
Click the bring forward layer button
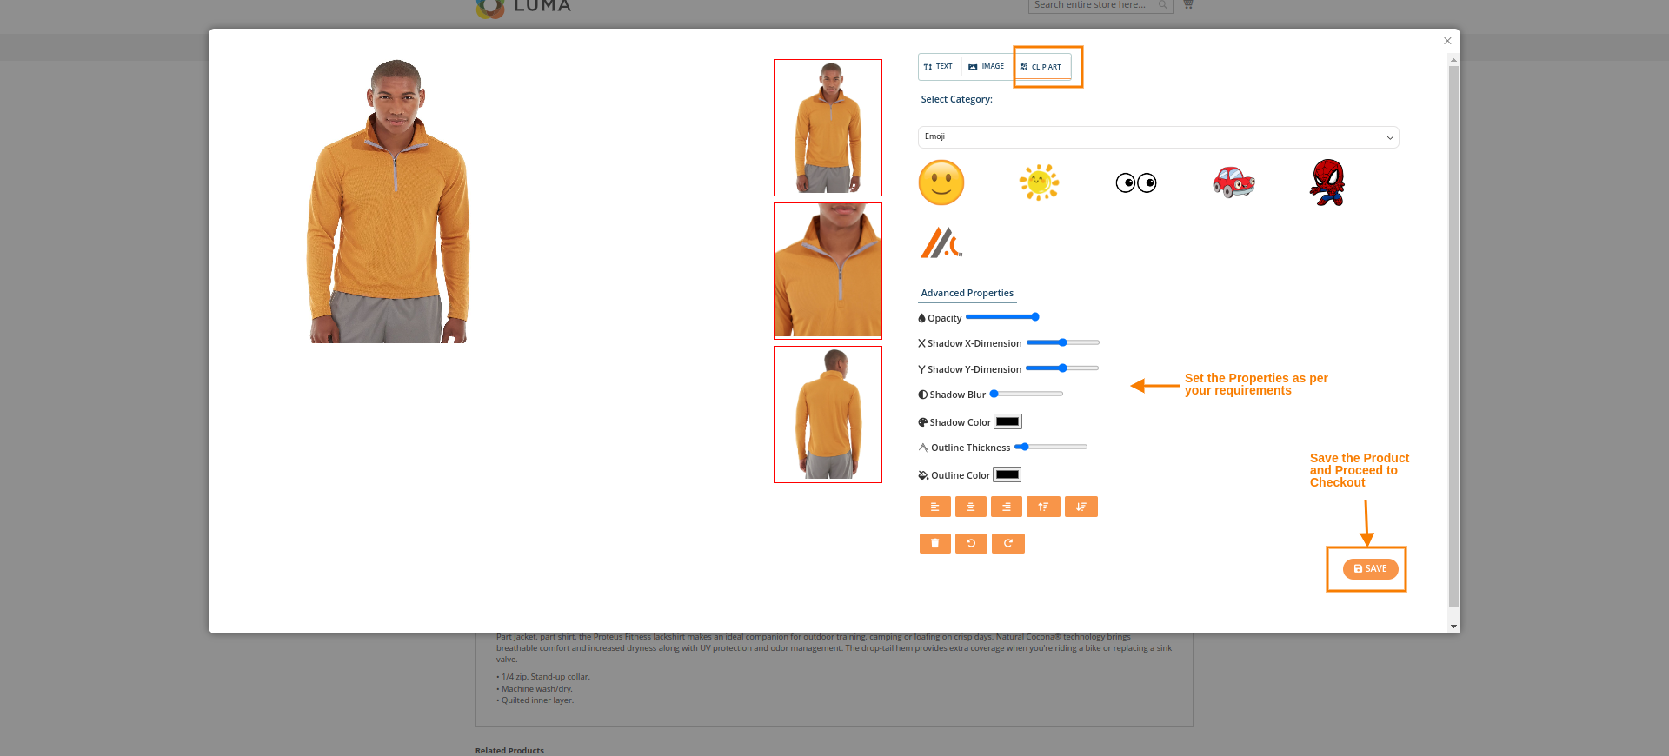pyautogui.click(x=1043, y=507)
